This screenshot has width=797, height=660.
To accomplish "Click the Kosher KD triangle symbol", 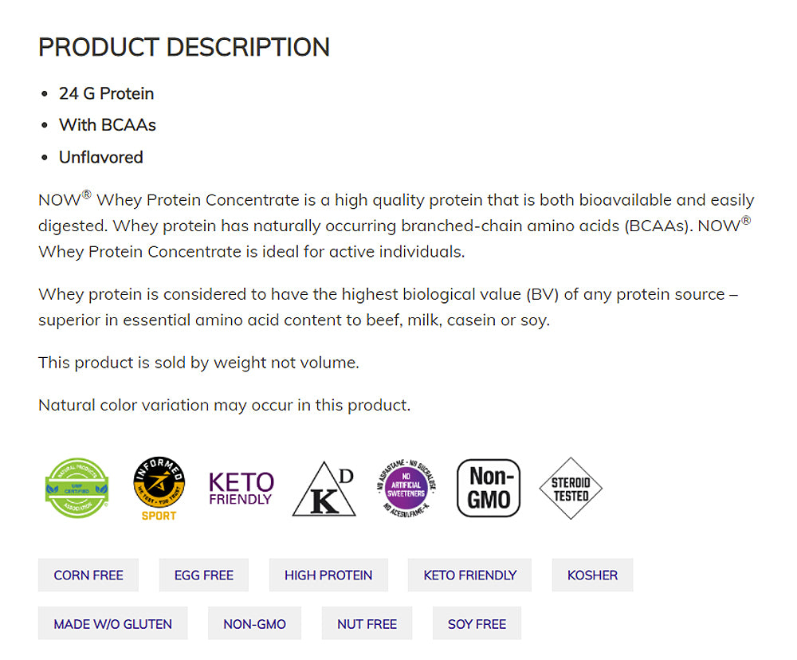I will (x=324, y=489).
